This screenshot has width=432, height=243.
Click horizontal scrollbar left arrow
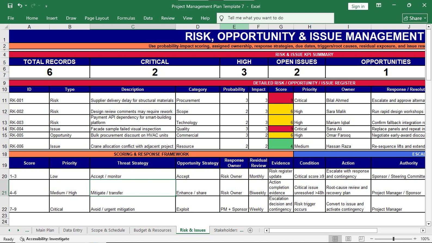coord(267,230)
